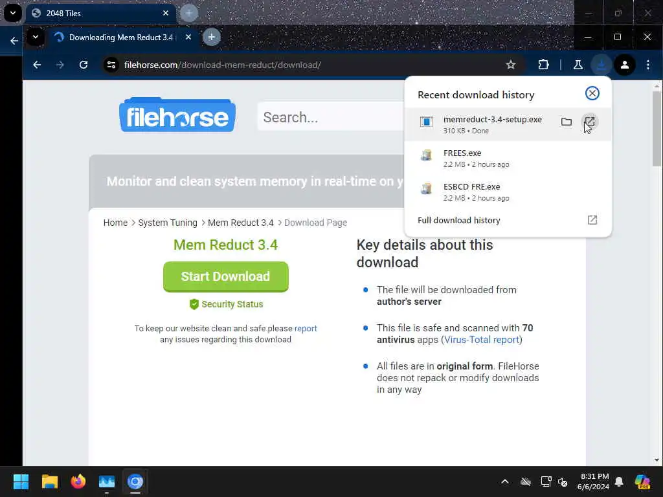The width and height of the screenshot is (663, 497).
Task: Open the background window's tab search dropdown
Action: tap(13, 13)
